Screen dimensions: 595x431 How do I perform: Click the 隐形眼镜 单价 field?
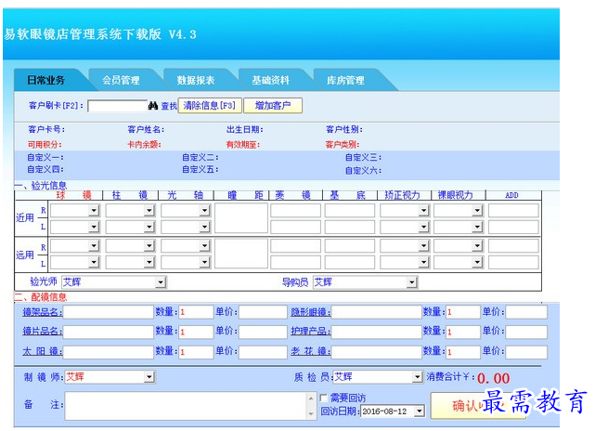pos(526,312)
